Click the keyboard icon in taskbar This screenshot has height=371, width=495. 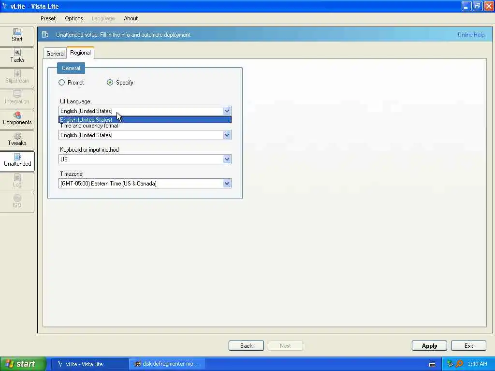coord(432,364)
